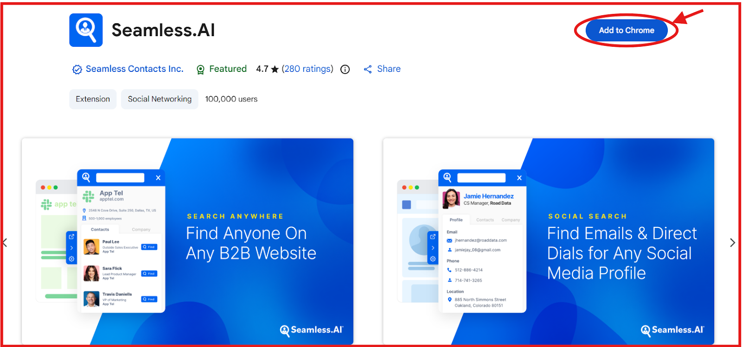
Task: Open Seamless Contacts Inc. publisher link
Action: (x=134, y=69)
